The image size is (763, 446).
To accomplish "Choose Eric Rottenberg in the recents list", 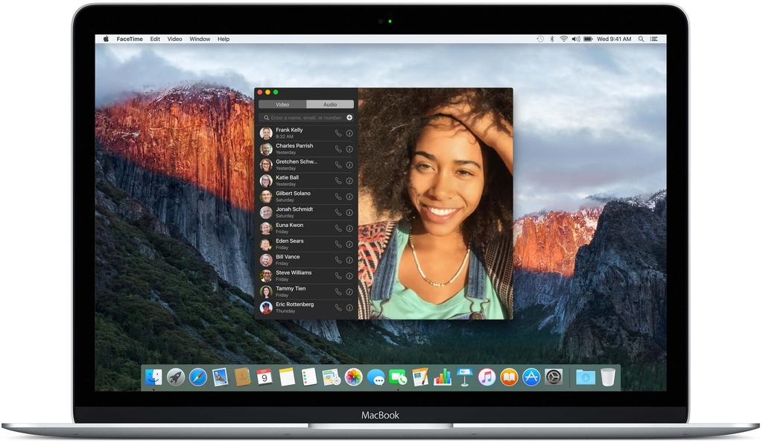I will (306, 308).
